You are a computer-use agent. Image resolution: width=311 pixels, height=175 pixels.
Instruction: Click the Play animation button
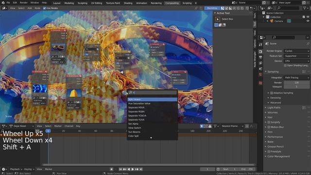(x=133, y=169)
